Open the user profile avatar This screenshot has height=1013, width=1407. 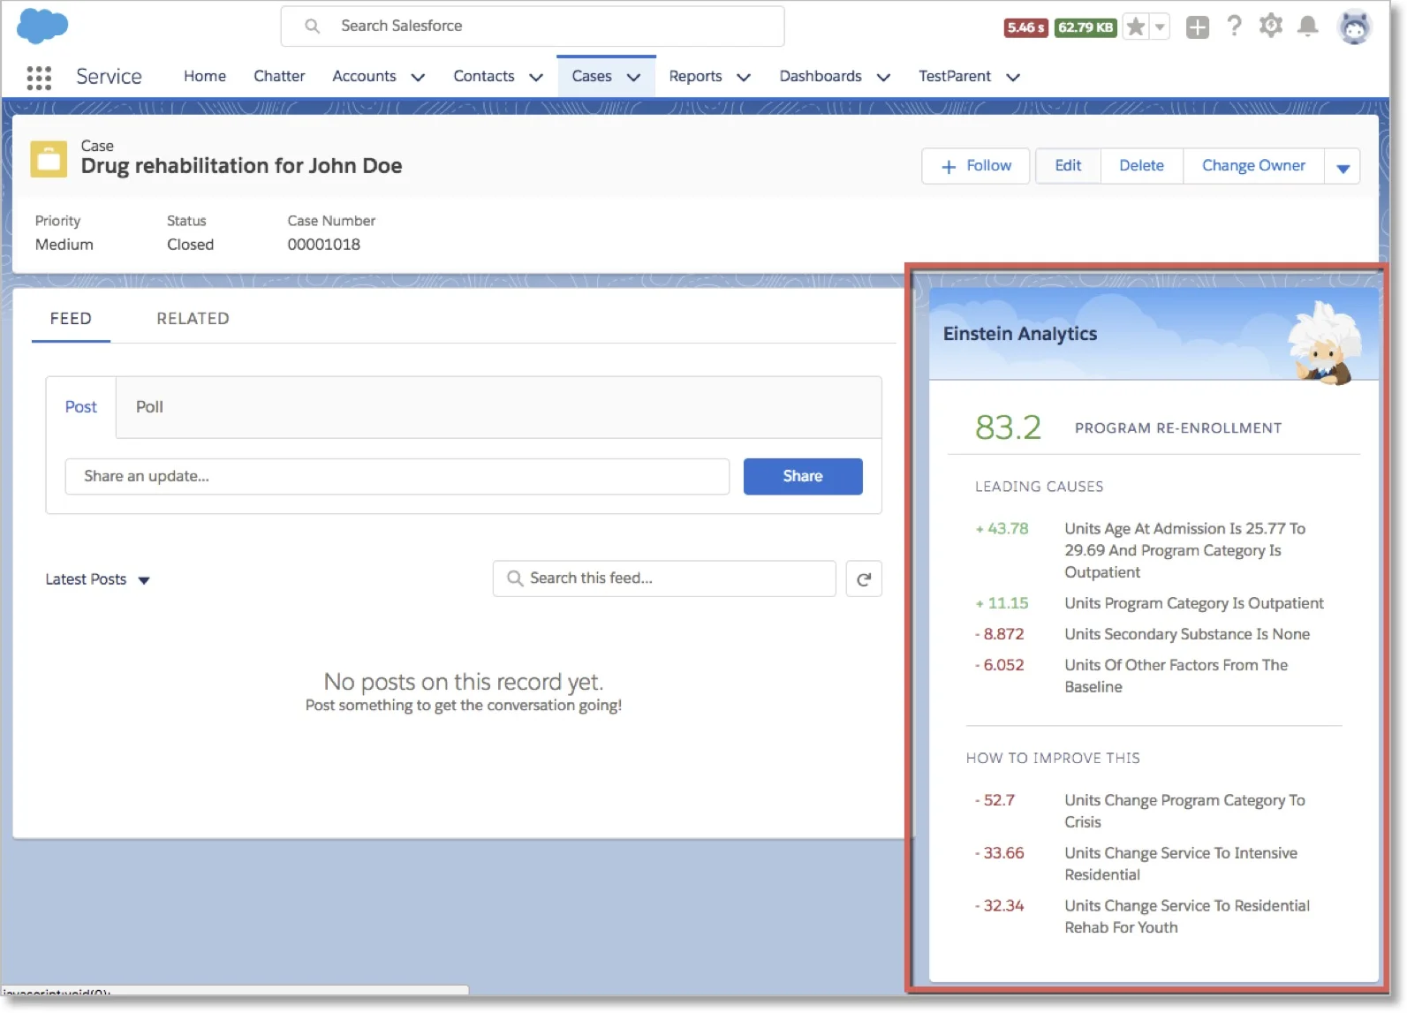pyautogui.click(x=1354, y=27)
